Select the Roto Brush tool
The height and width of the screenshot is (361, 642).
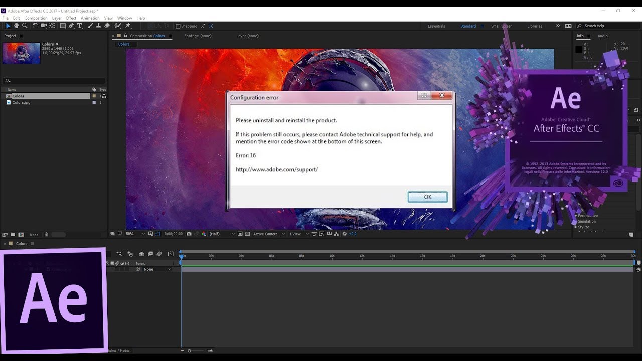[118, 26]
